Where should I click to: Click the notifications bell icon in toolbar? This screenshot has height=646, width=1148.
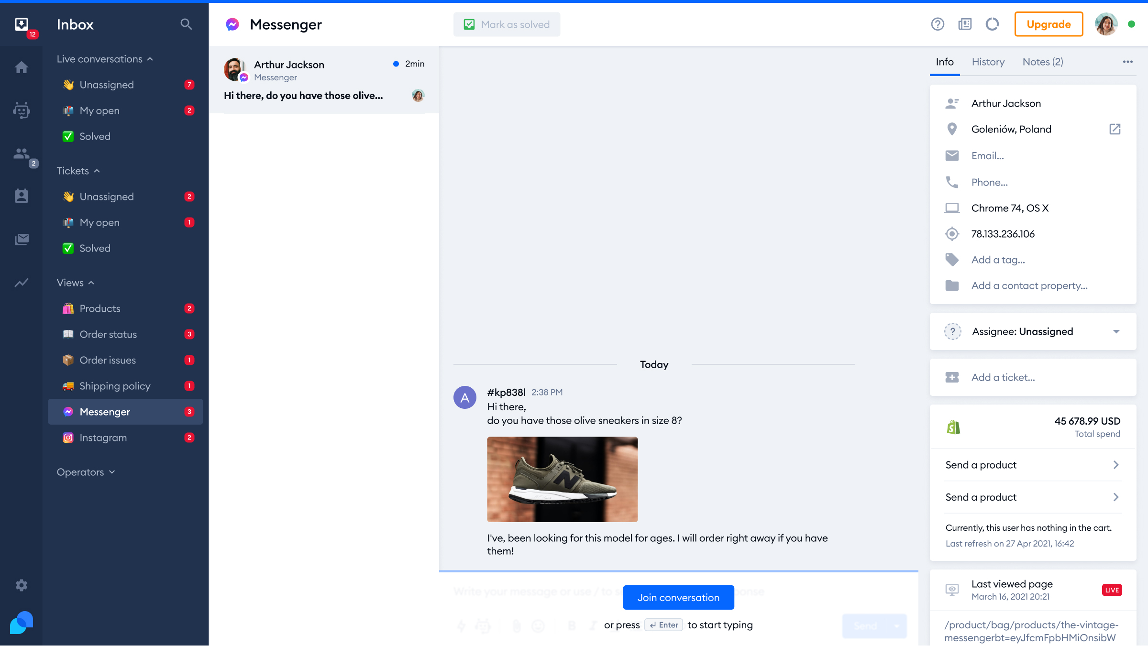coord(991,23)
